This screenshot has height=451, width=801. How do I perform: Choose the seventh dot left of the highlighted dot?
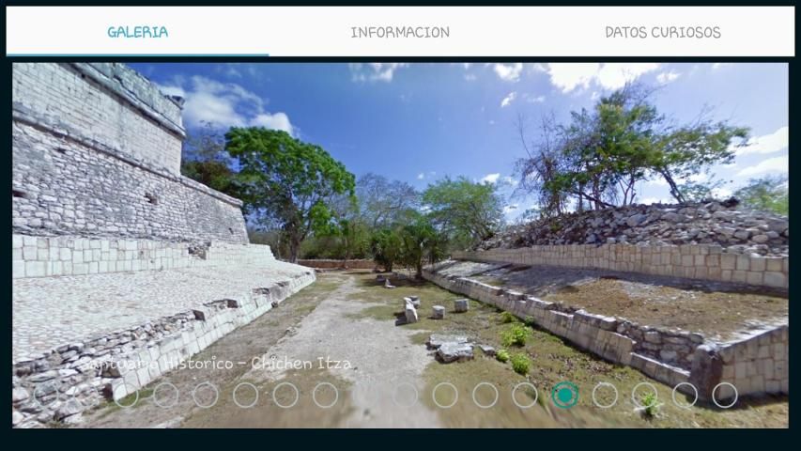pos(285,395)
